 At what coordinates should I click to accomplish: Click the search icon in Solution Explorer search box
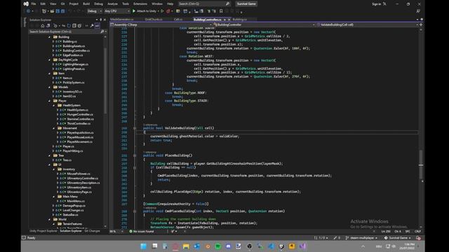[102, 31]
